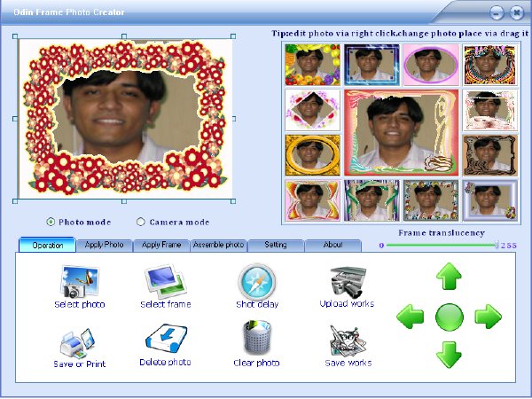This screenshot has width=532, height=399.
Task: Open the Select photo tool
Action: pos(80,286)
